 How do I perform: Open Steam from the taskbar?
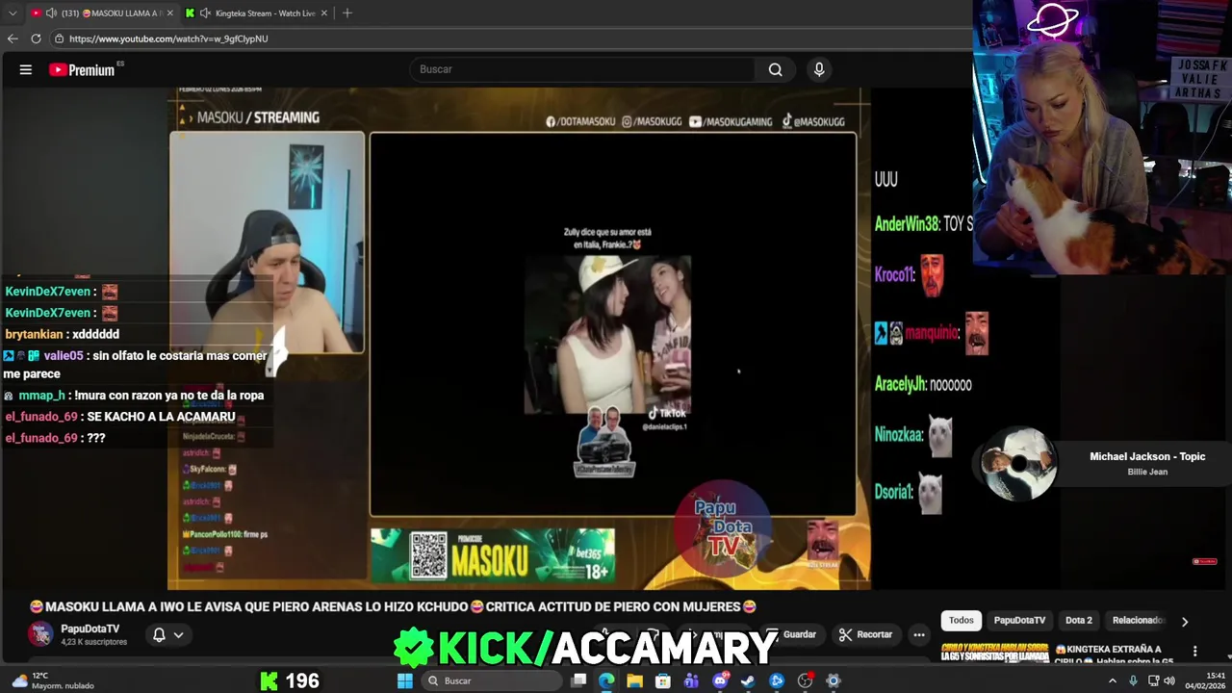(748, 680)
